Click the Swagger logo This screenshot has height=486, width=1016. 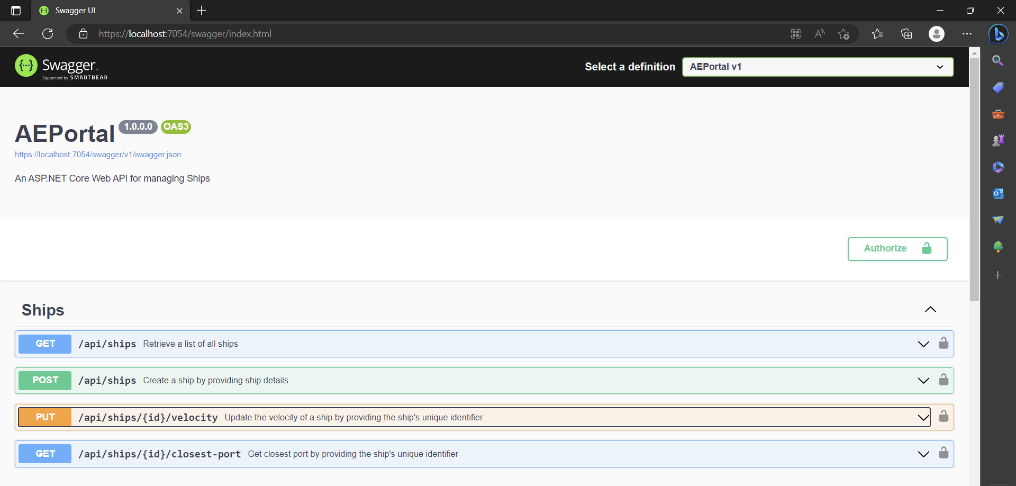coord(61,67)
